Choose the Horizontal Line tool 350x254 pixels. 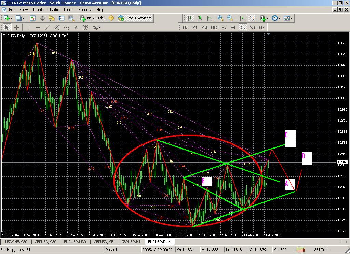[38, 27]
